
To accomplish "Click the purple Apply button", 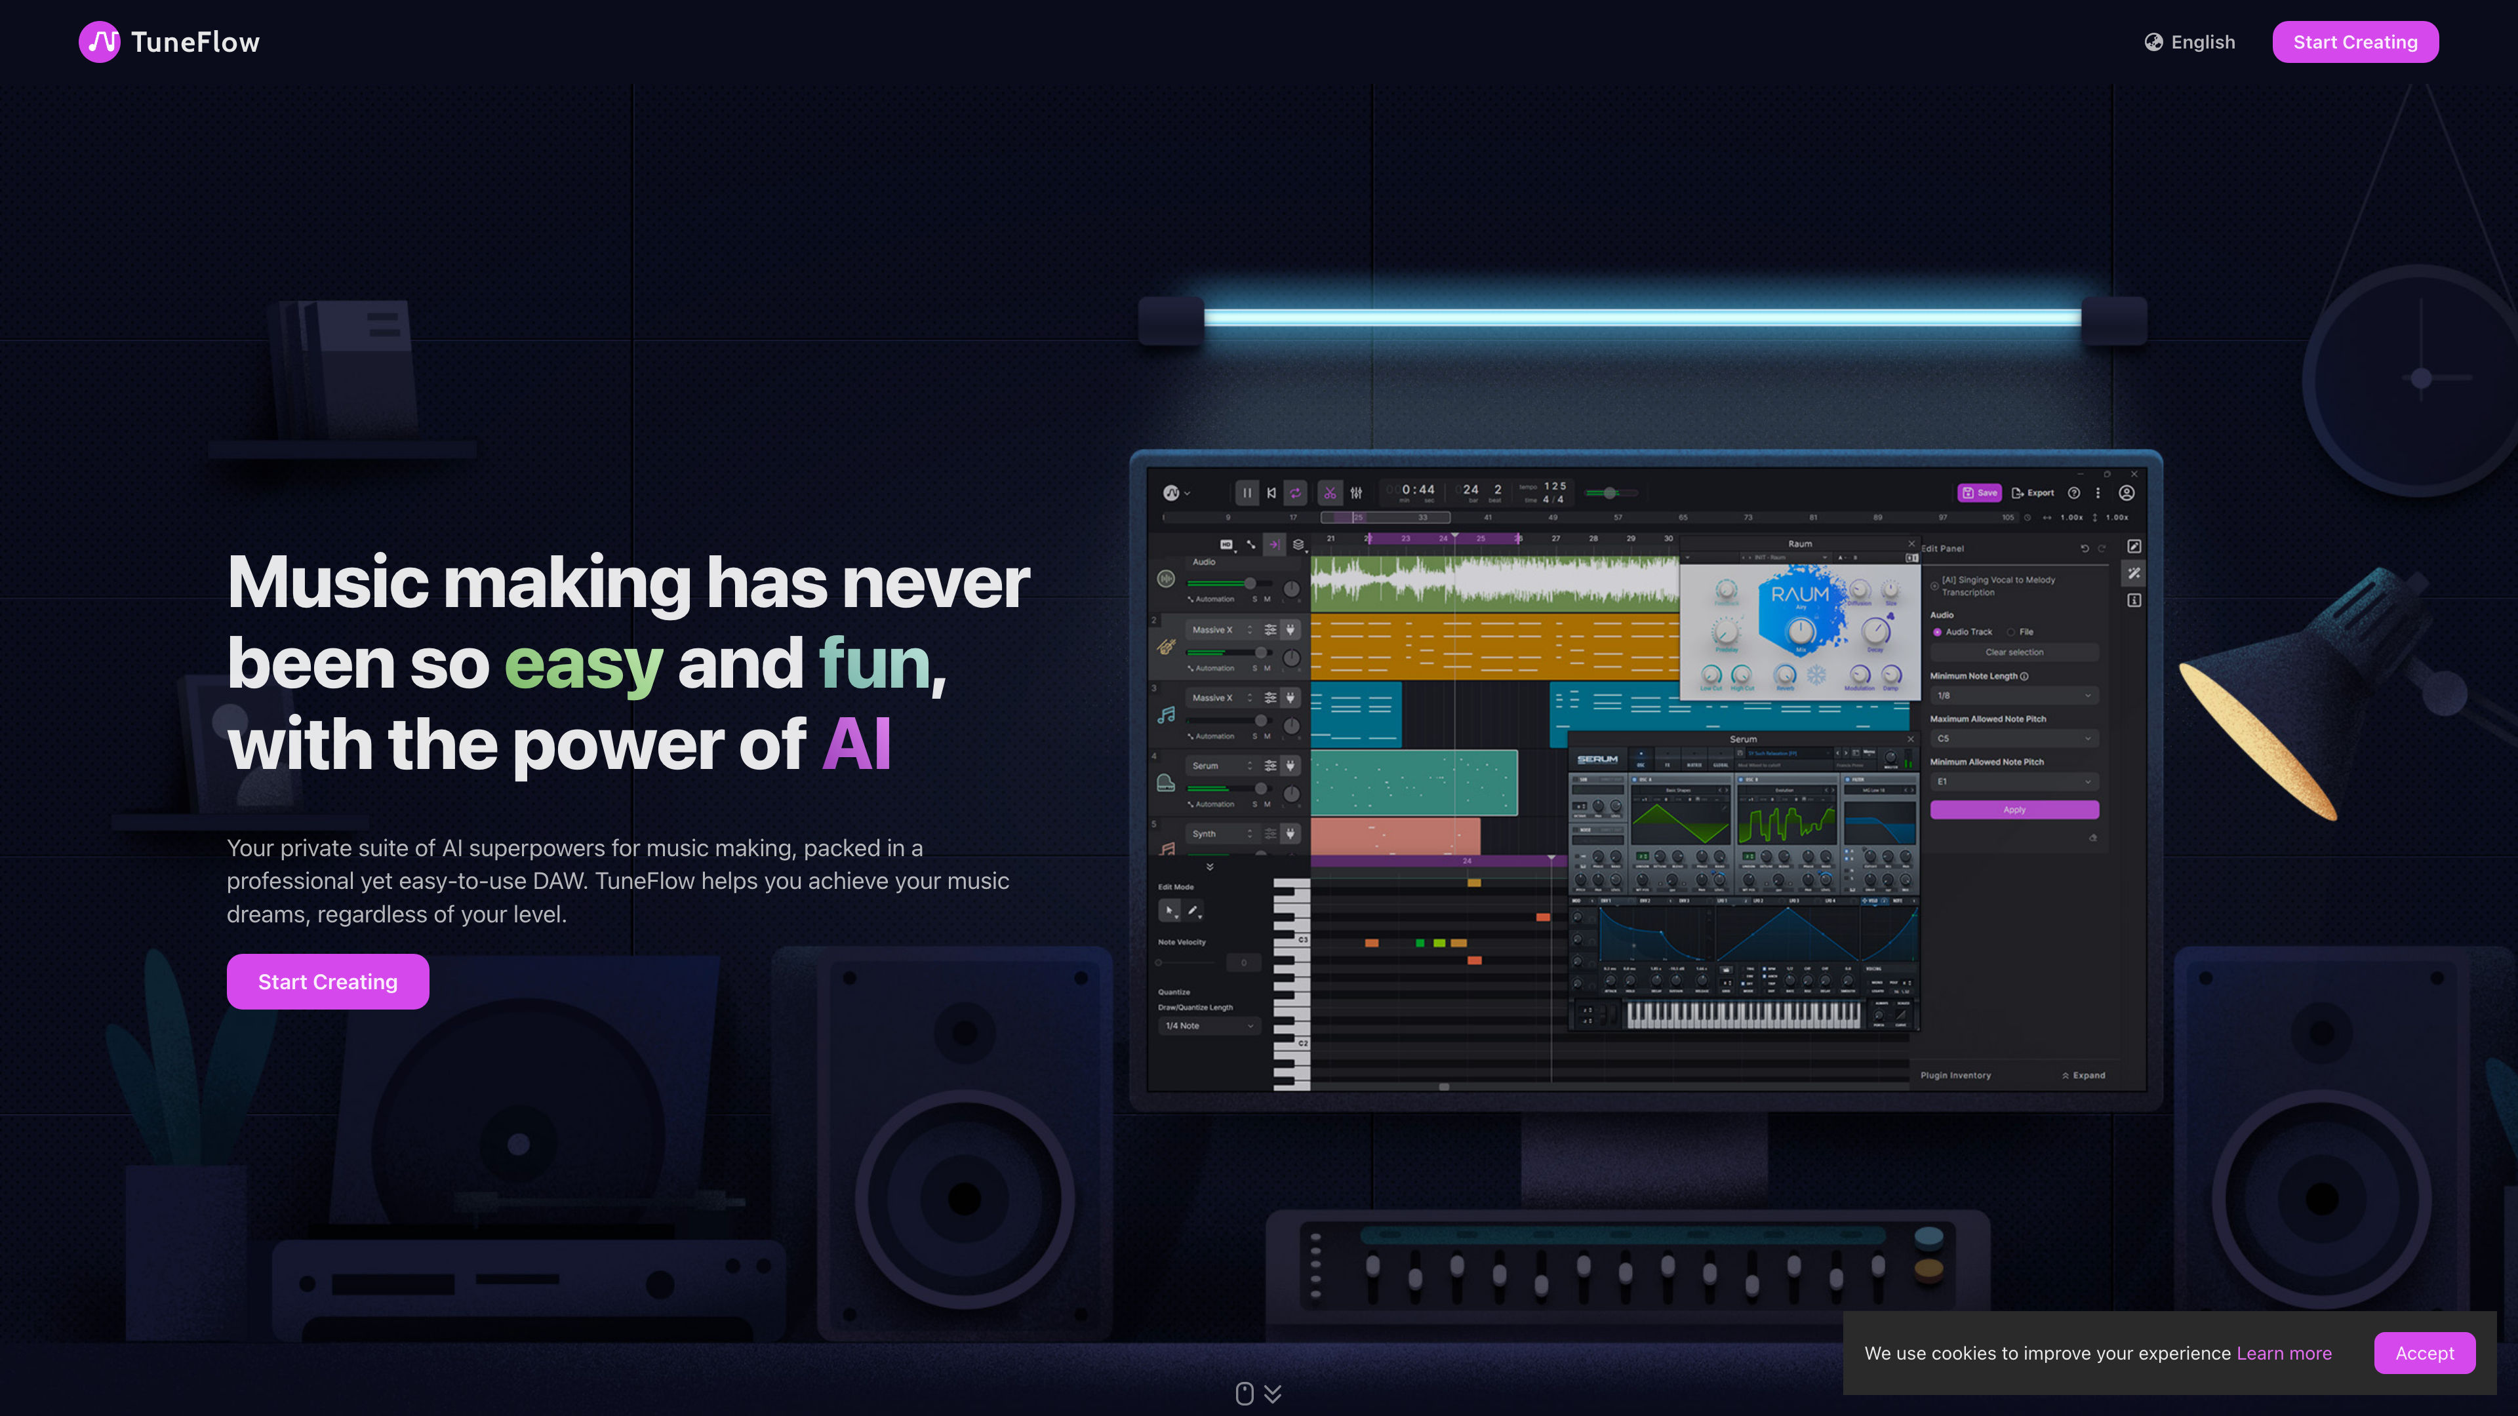I will (2014, 809).
